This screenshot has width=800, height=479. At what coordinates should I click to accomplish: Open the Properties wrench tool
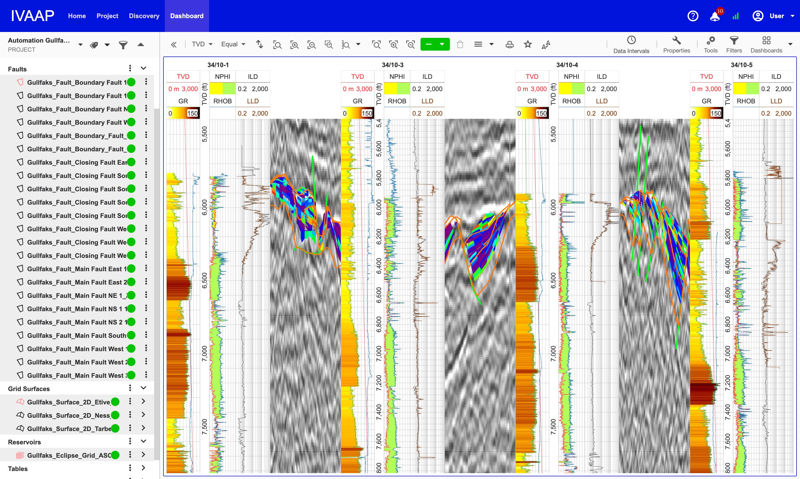tap(676, 44)
